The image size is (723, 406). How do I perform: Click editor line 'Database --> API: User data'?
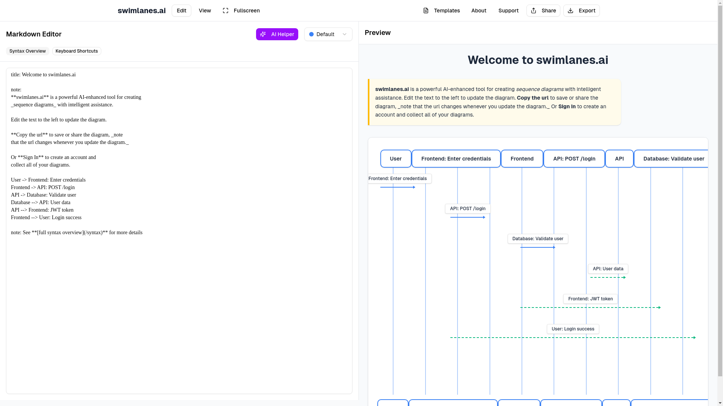tap(41, 203)
